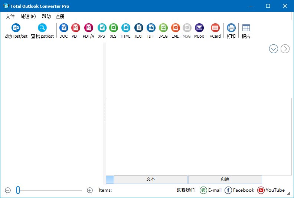Expand the down-chevron circle button

274,49
